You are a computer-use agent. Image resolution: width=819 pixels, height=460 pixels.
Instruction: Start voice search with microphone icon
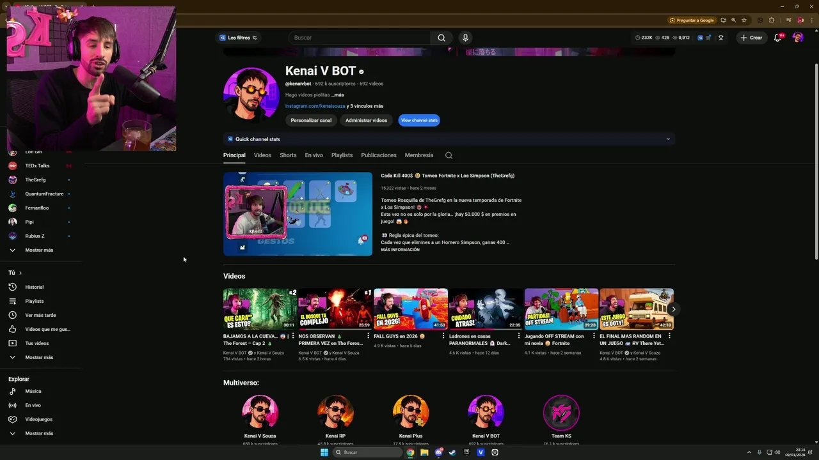pos(465,38)
